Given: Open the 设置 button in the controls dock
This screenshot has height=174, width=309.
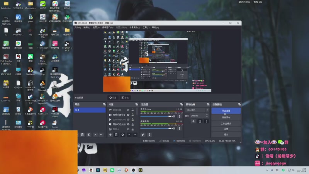Looking at the screenshot, I should pyautogui.click(x=226, y=129).
